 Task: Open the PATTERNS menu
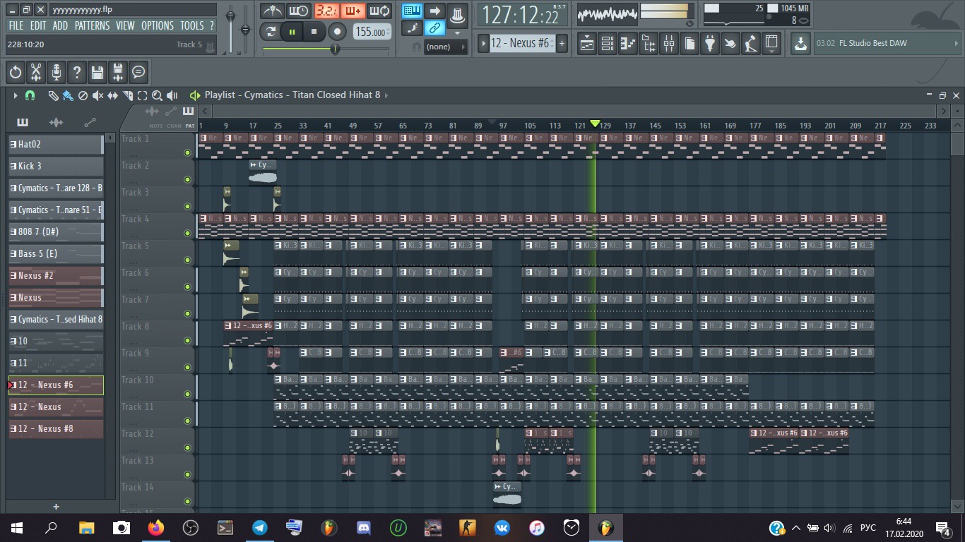(x=92, y=25)
